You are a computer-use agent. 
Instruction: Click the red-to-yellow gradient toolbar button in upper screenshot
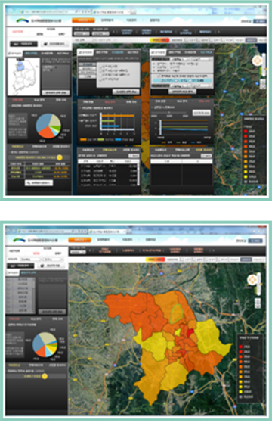(159, 40)
